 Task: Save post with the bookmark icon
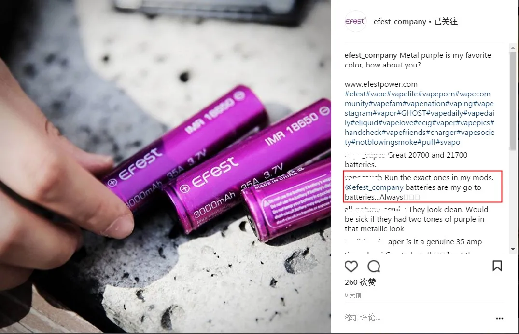[497, 266]
